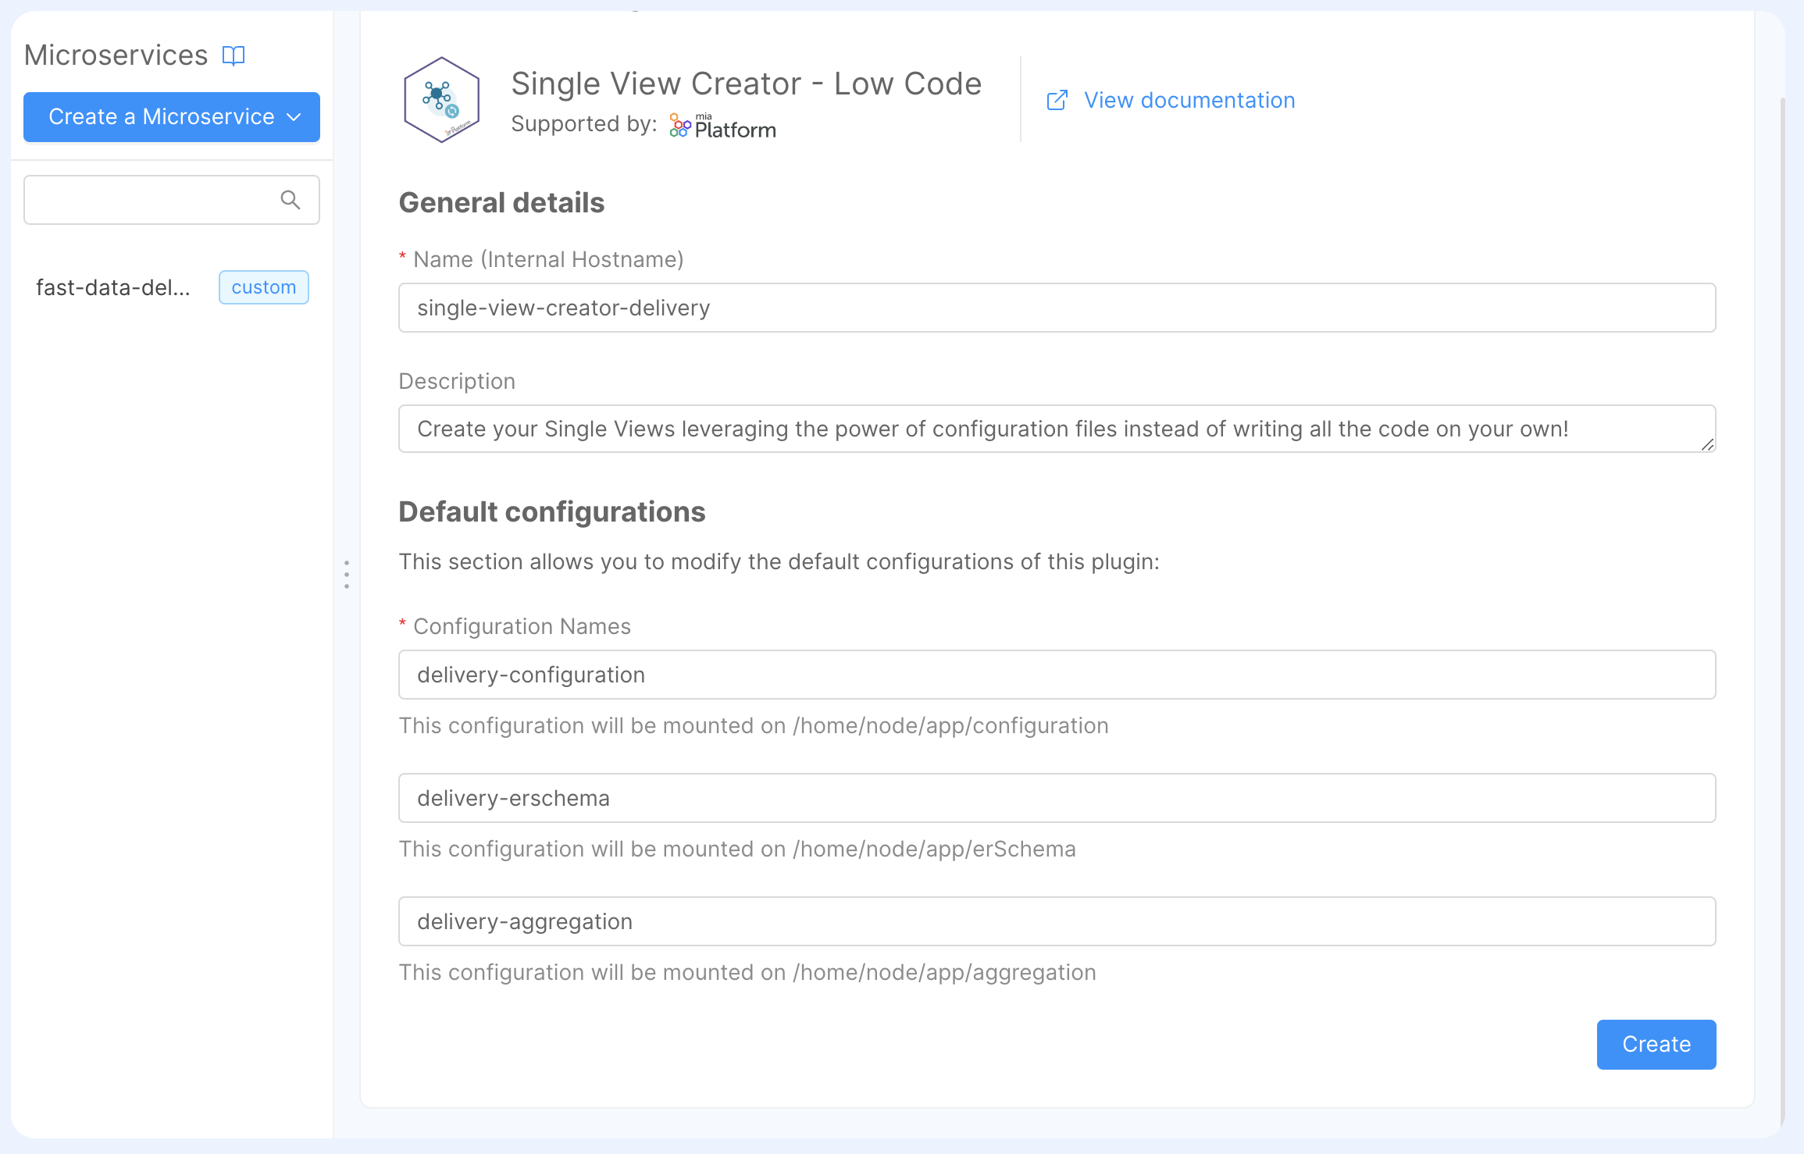Follow the View documentation link
Screen dimensions: 1804x1154
1188,100
